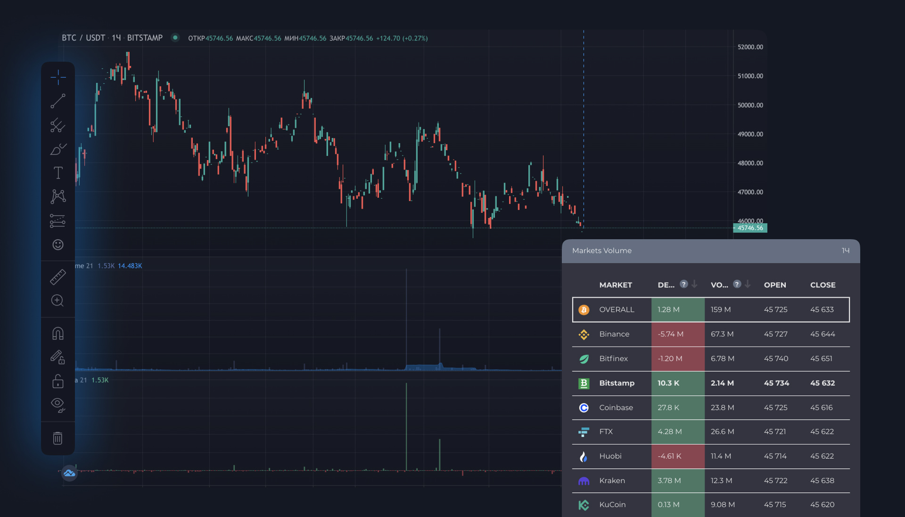Image resolution: width=905 pixels, height=517 pixels.
Task: Select the pitchfork channel tool
Action: click(58, 125)
